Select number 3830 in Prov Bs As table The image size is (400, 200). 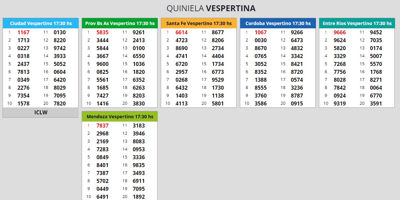[x=139, y=103]
